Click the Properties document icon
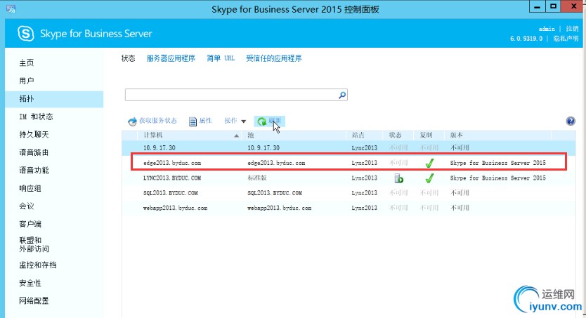 [x=193, y=121]
